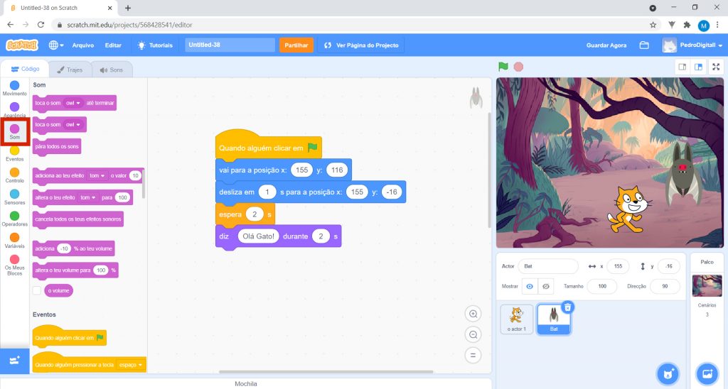Open the add extension button
The height and width of the screenshot is (389, 728).
(14, 361)
